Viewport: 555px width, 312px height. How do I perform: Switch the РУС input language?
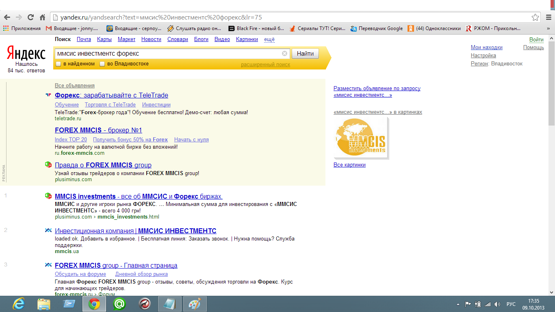pyautogui.click(x=511, y=304)
